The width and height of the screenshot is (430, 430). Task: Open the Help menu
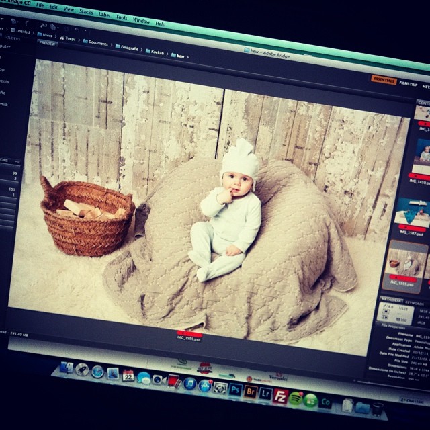click(x=161, y=24)
